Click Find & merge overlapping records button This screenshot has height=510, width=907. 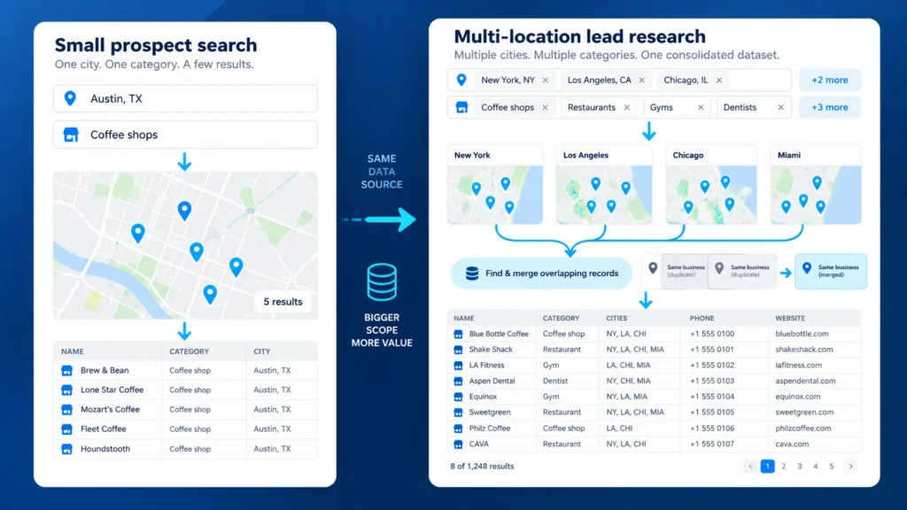coord(541,274)
